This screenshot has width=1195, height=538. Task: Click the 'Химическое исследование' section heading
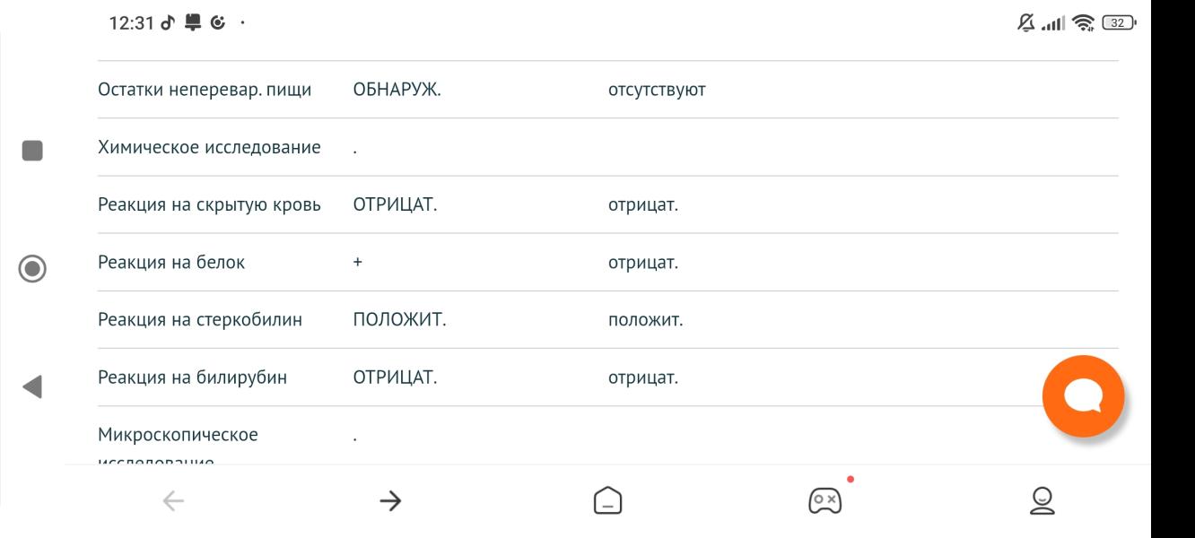tap(209, 148)
